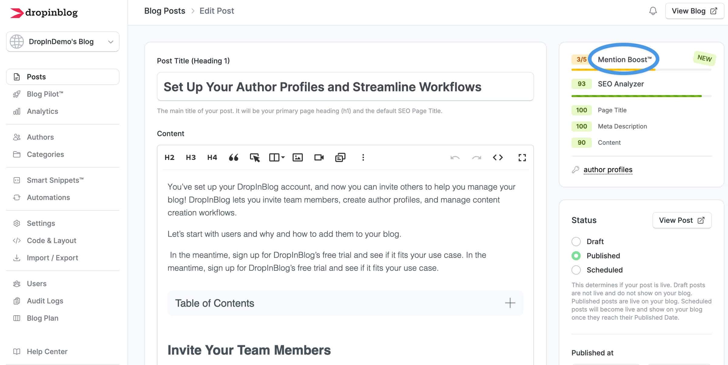Click the globe icon in blog selector
The height and width of the screenshot is (365, 728).
point(17,42)
